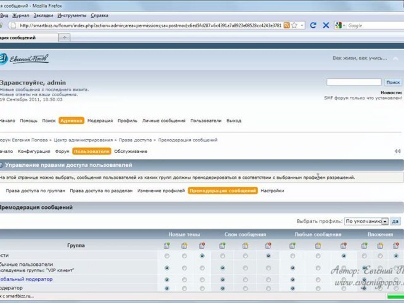The image size is (404, 303).
Task: Click the yellow moderate icon under Свои сообщения
Action: pos(245,245)
